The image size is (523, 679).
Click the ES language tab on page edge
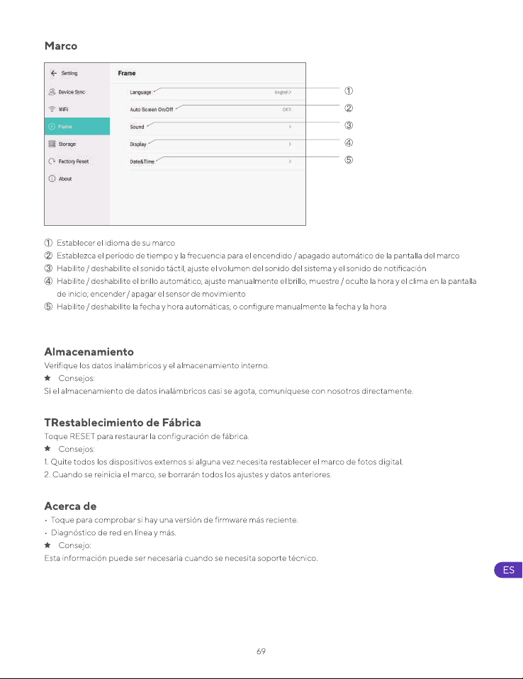(508, 570)
